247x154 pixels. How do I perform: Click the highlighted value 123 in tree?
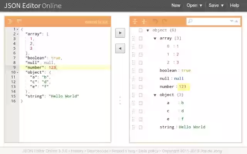pos(183,87)
